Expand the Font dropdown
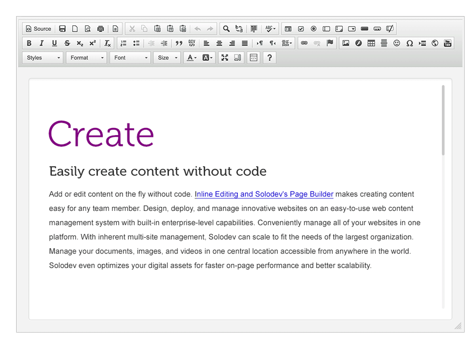Viewport: 475px width, 346px height. pyautogui.click(x=130, y=58)
